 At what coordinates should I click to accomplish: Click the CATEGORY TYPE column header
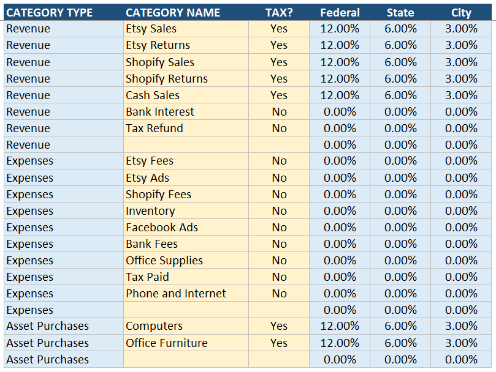tap(50, 12)
